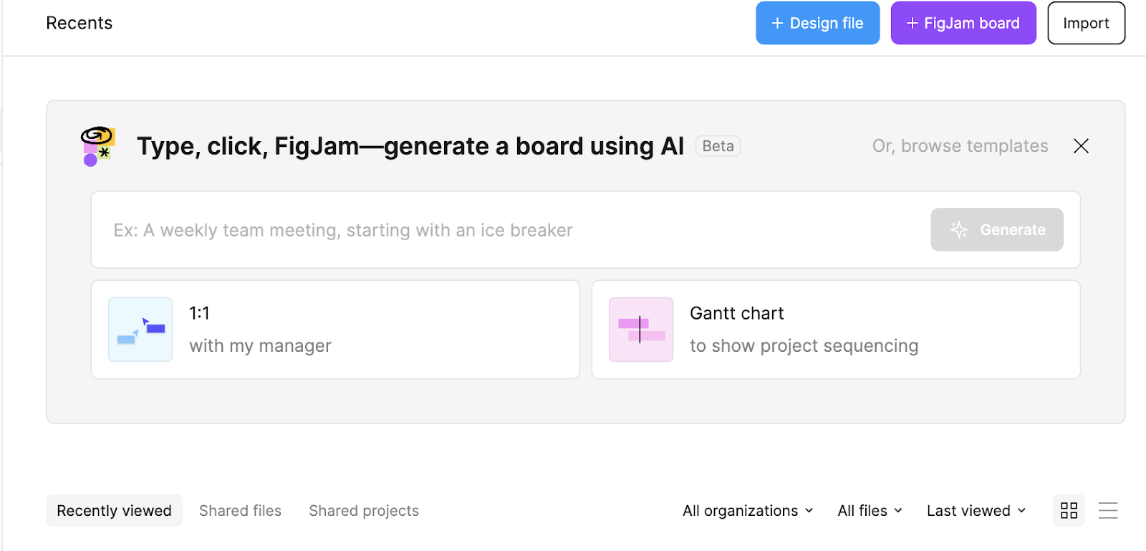Click the plus icon on Design file
Image resolution: width=1146 pixels, height=551 pixels.
tap(776, 22)
